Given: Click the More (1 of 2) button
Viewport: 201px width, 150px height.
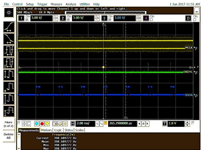Looking at the screenshot, I should pos(8,124).
